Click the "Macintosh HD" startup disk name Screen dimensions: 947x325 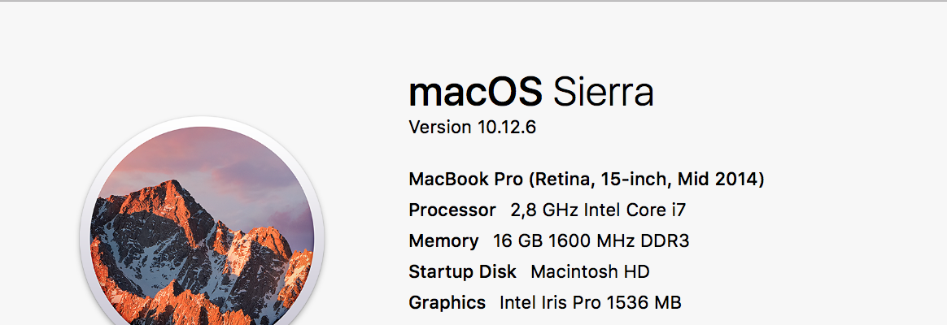590,271
